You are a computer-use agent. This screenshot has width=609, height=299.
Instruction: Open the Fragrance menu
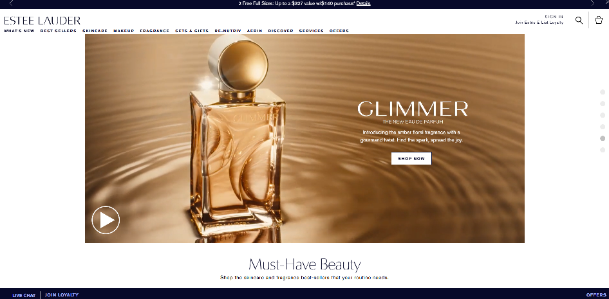pos(155,31)
